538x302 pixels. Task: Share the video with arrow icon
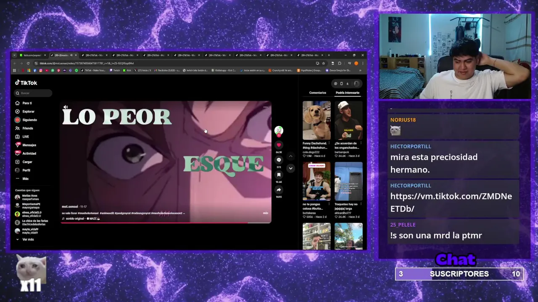tap(279, 190)
